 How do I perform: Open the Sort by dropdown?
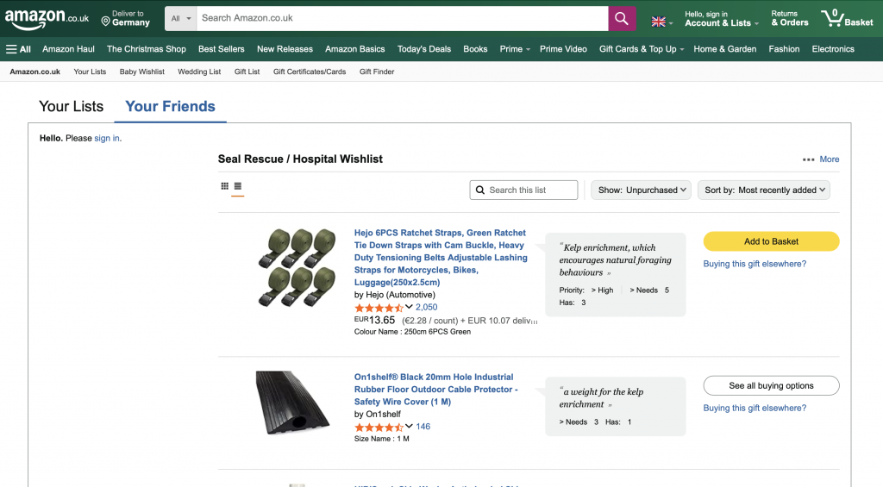tap(763, 190)
